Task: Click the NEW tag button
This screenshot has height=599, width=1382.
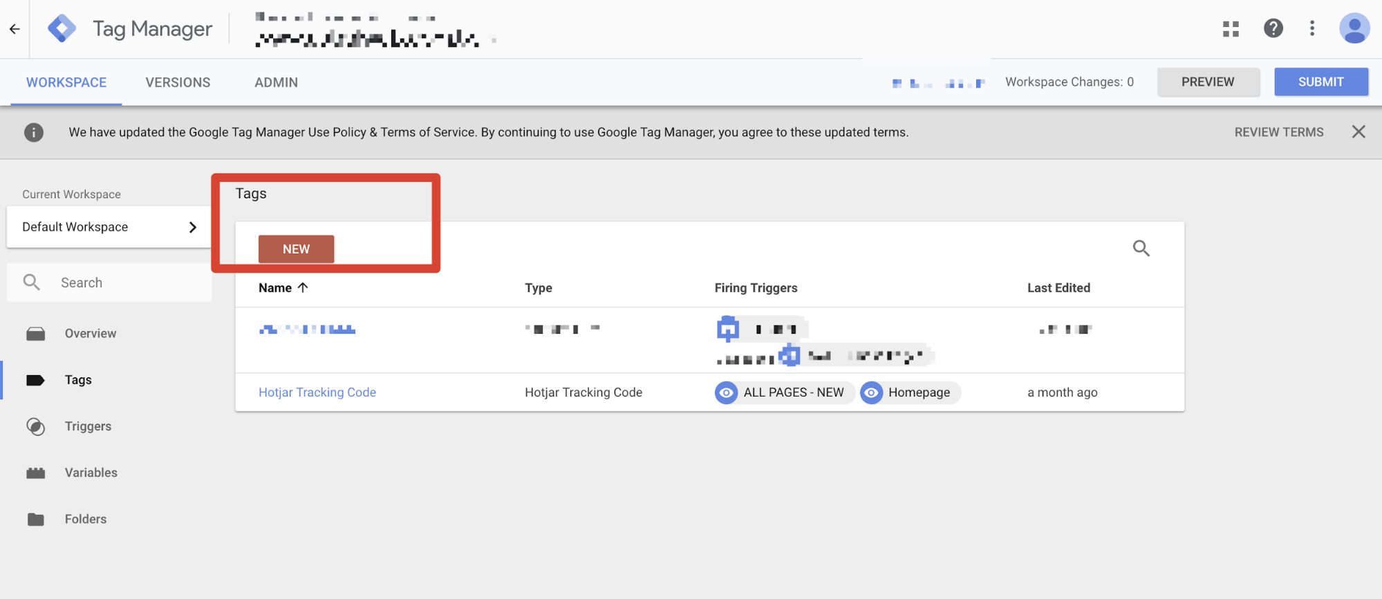Action: (296, 249)
